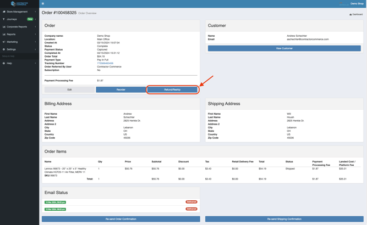Click the Edit order button

(x=69, y=89)
